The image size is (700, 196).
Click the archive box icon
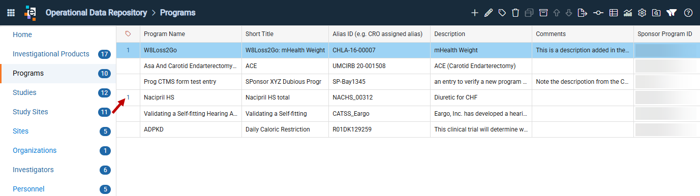(543, 13)
